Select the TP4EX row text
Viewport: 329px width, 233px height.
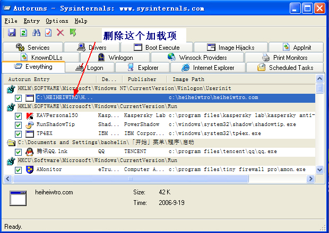tap(45, 133)
